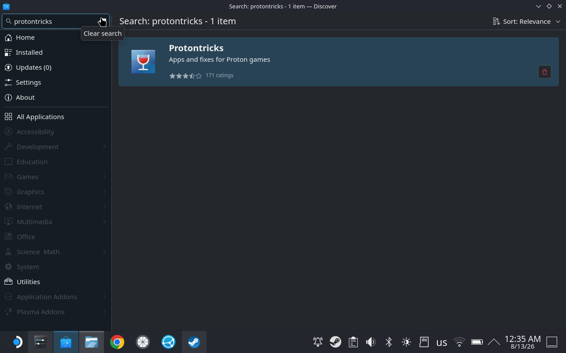The height and width of the screenshot is (353, 566).
Task: Expand the Plasma Addons chevron
Action: click(x=104, y=312)
